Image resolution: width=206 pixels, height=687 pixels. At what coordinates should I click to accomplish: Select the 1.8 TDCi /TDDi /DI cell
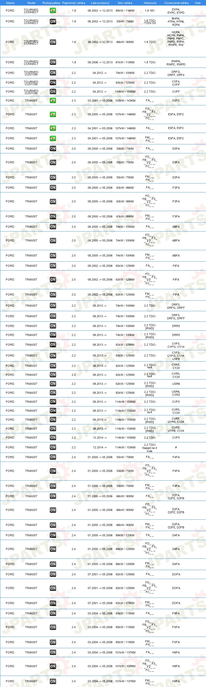pos(150,22)
